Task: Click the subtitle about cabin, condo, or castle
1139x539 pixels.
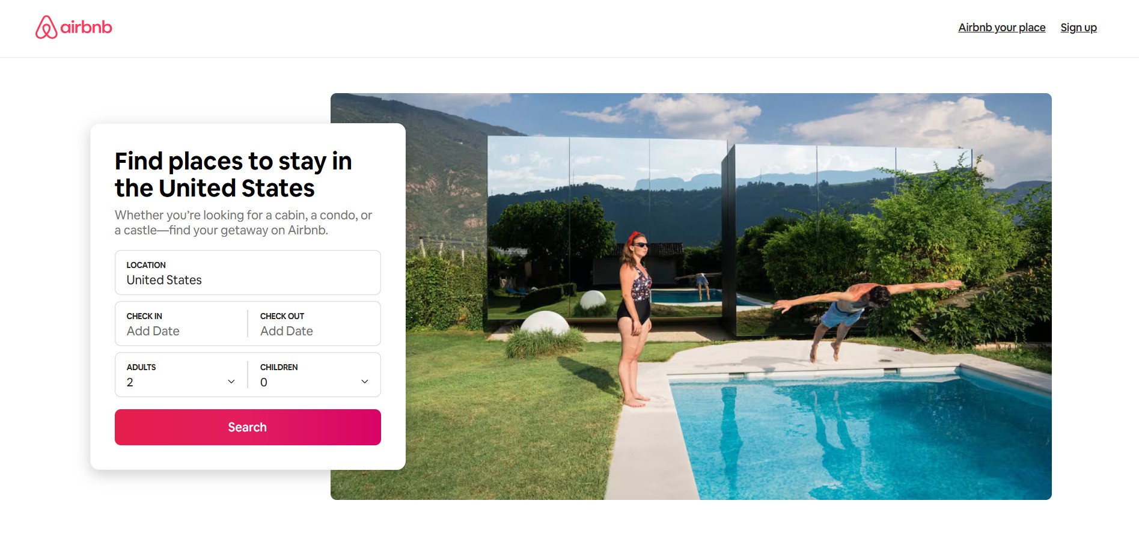Action: (x=243, y=222)
